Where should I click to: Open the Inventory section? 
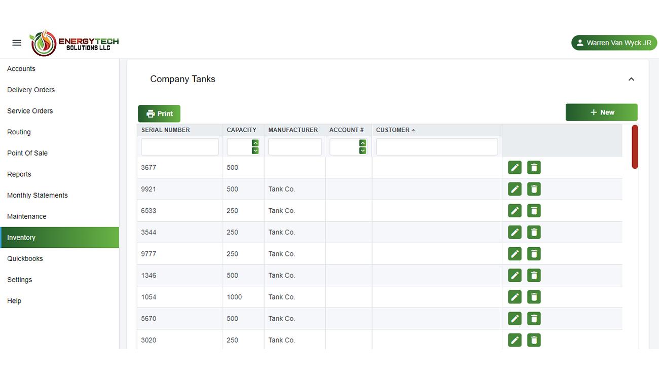tap(21, 237)
